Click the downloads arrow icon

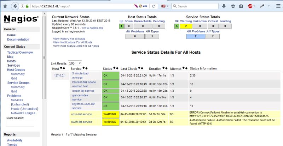[x=224, y=6]
